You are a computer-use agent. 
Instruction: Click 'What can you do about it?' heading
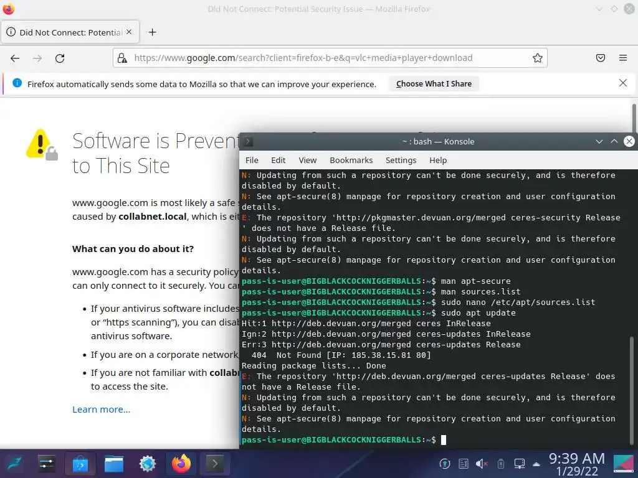click(133, 249)
